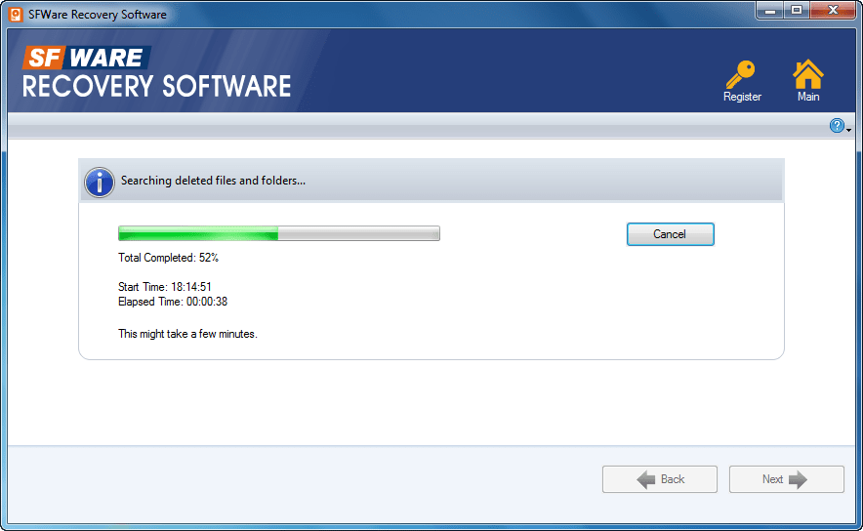Click the blue info icon beside Searching
Screen dimensions: 863x531
100,183
